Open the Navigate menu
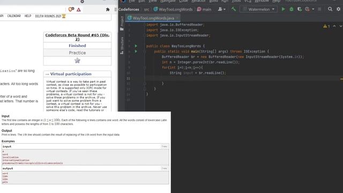This screenshot has width=343, height=193. click(168, 1)
